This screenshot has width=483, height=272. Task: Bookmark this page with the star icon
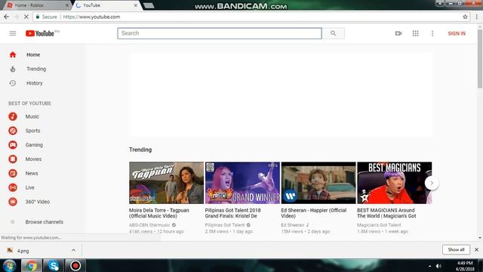(x=465, y=17)
